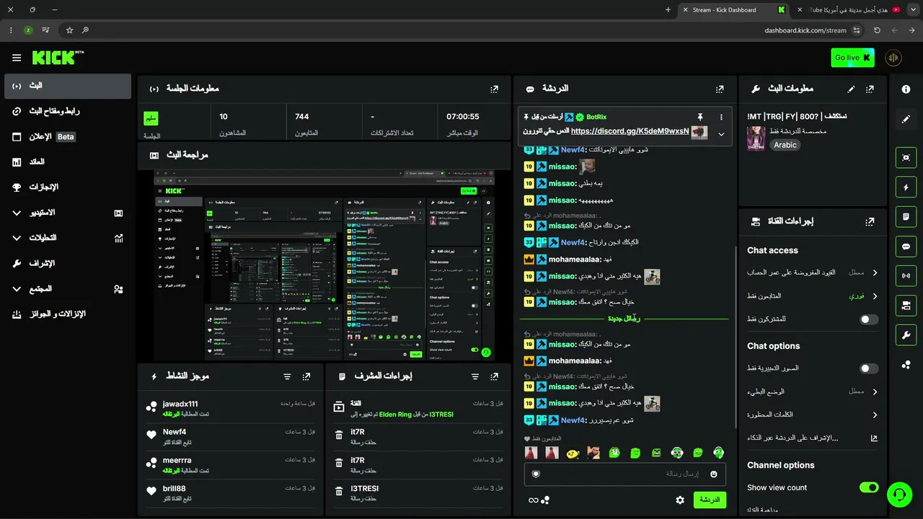Toggle stream preview widget icon in right rail
923x519 pixels.
click(906, 157)
